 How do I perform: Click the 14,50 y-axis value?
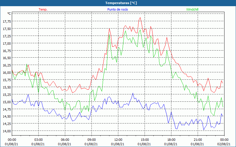[x=7, y=116]
